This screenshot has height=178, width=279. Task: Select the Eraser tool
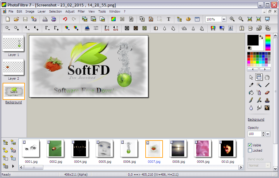[267, 93]
